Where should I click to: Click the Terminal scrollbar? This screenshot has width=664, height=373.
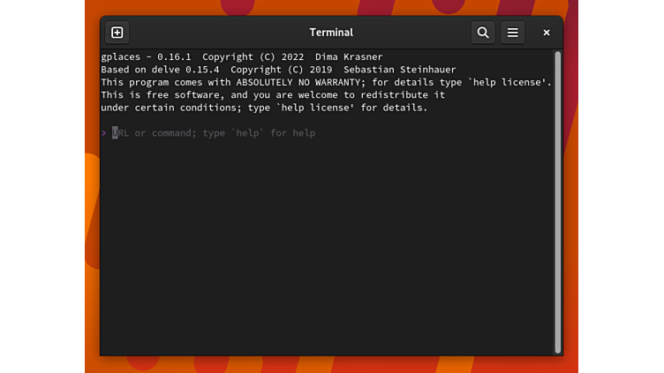[558, 202]
